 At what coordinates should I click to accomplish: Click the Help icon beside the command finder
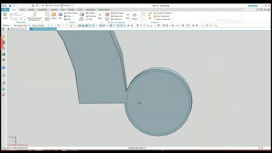tap(268, 10)
